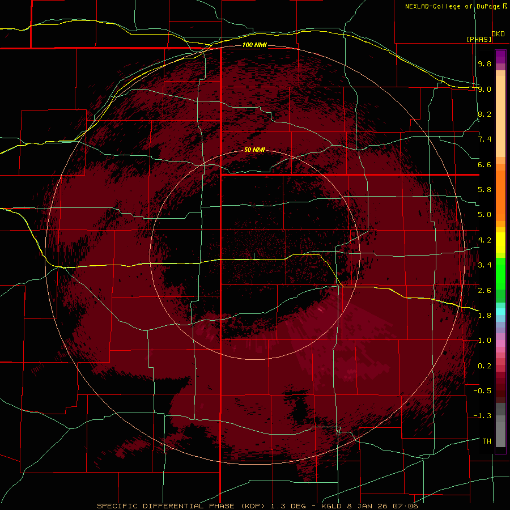The image size is (510, 510).
Task: Click the 0.2 value on the legend
Action: click(484, 366)
